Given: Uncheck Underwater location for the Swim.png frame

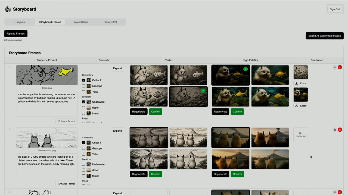Looking at the screenshot, I should point(83,102).
